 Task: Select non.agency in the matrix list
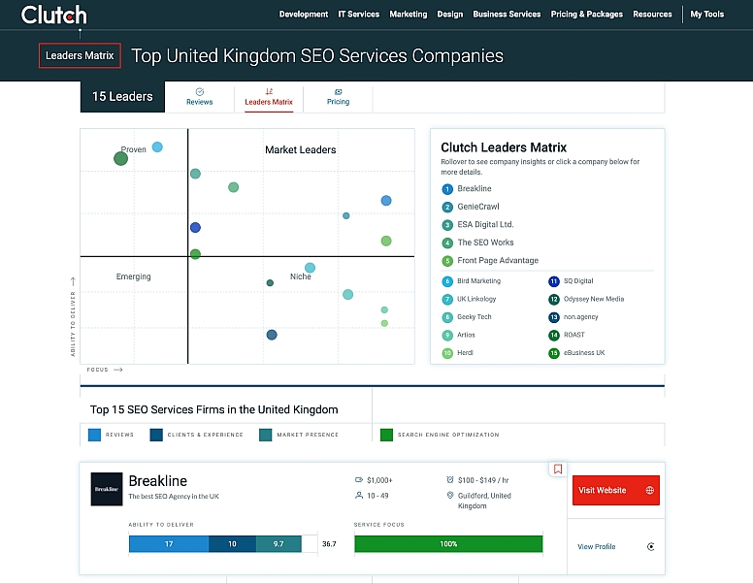(580, 317)
